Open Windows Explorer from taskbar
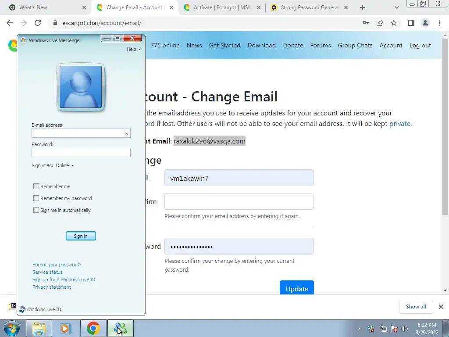Image resolution: width=449 pixels, height=337 pixels. tap(39, 328)
